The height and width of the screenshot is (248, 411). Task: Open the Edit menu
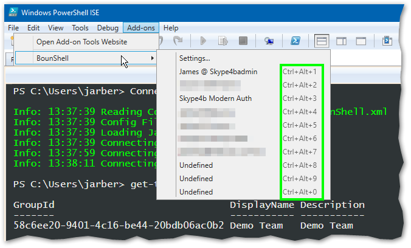[33, 28]
